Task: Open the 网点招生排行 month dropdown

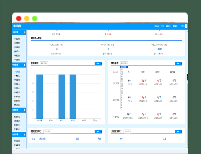Action: (47, 132)
